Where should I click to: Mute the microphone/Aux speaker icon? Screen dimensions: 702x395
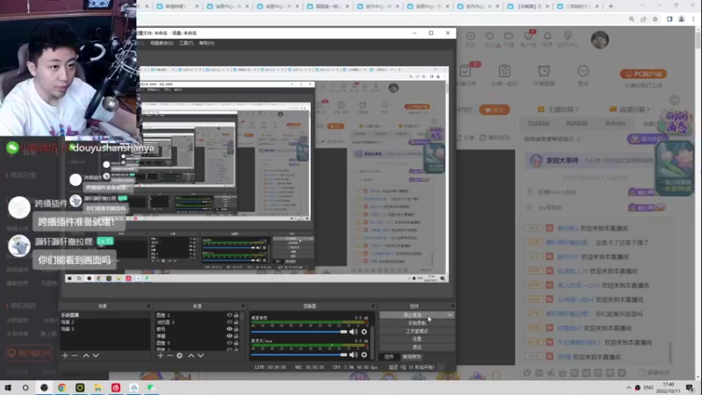[x=354, y=355]
